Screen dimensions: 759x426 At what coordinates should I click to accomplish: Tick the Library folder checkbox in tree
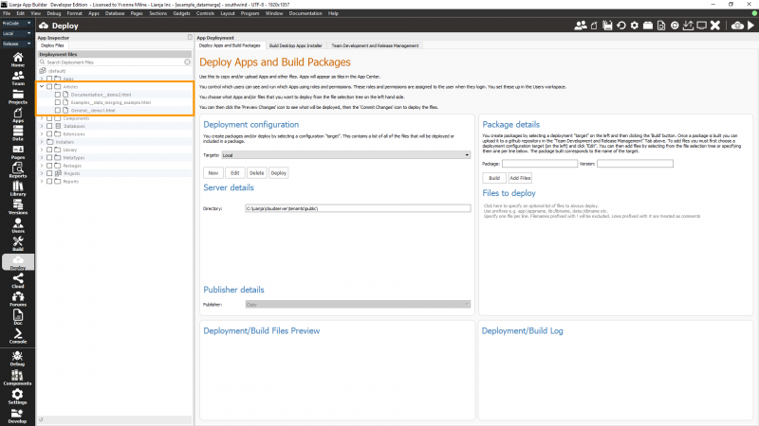pyautogui.click(x=49, y=150)
